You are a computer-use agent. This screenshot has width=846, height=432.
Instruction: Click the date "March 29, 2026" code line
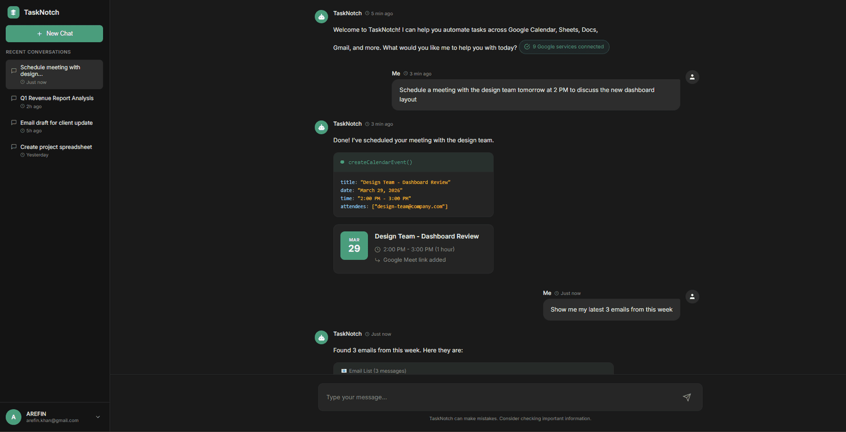tap(371, 190)
